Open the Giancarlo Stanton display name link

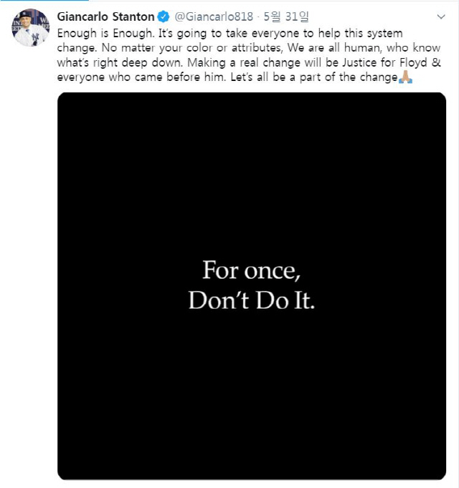pyautogui.click(x=105, y=16)
